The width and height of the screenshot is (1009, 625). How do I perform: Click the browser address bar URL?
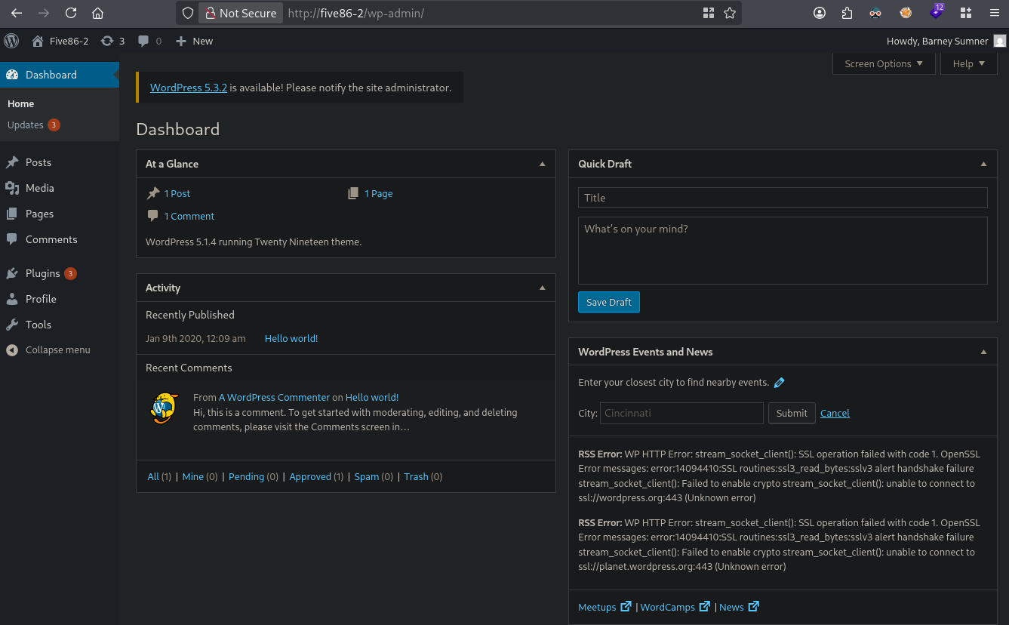coord(356,13)
